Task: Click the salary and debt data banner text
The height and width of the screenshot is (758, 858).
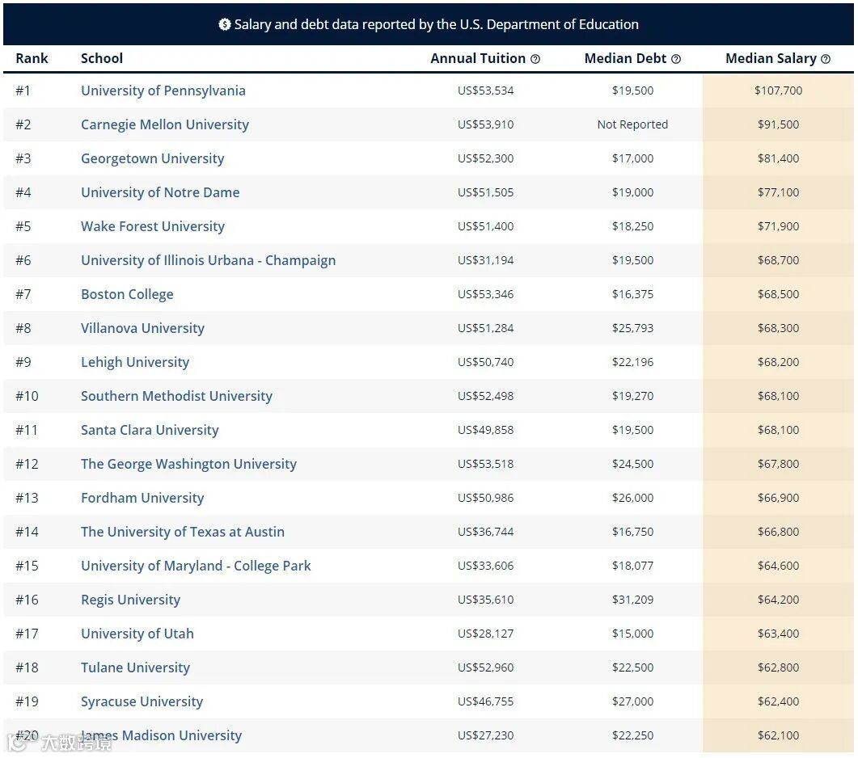Action: 436,24
